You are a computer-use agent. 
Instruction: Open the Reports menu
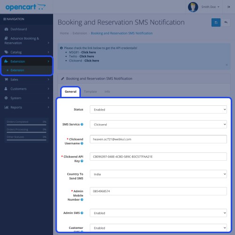[26, 107]
